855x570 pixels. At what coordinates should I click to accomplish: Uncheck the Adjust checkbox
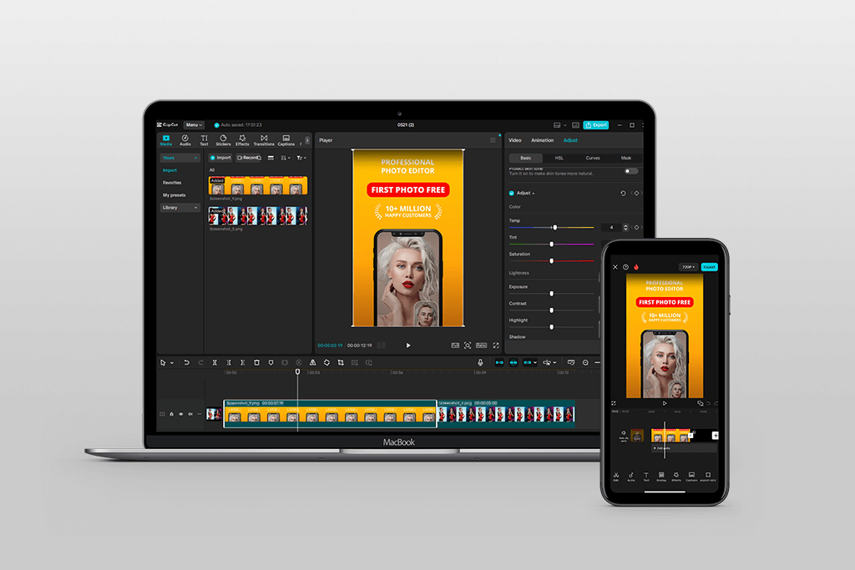[512, 194]
